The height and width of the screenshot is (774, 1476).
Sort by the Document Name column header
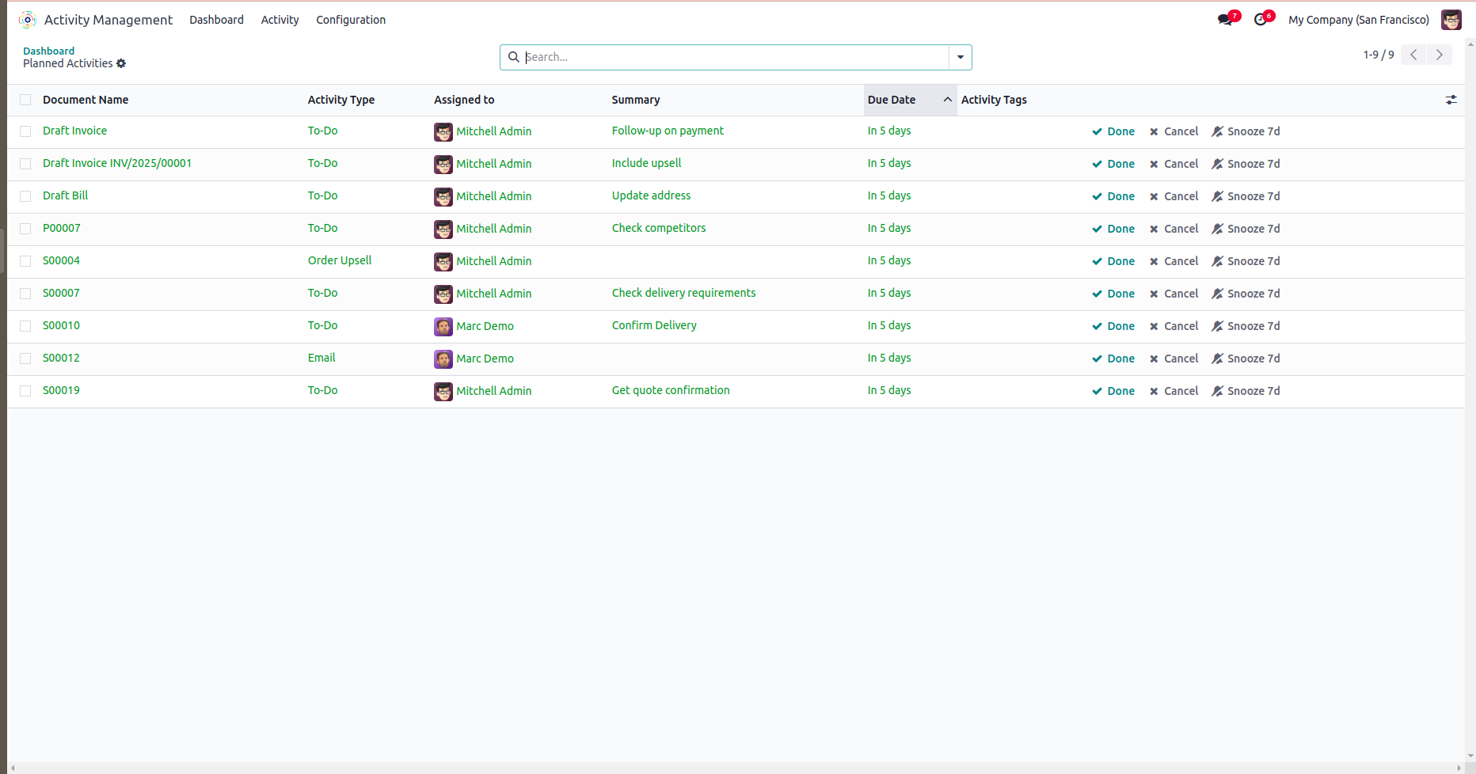(x=86, y=100)
